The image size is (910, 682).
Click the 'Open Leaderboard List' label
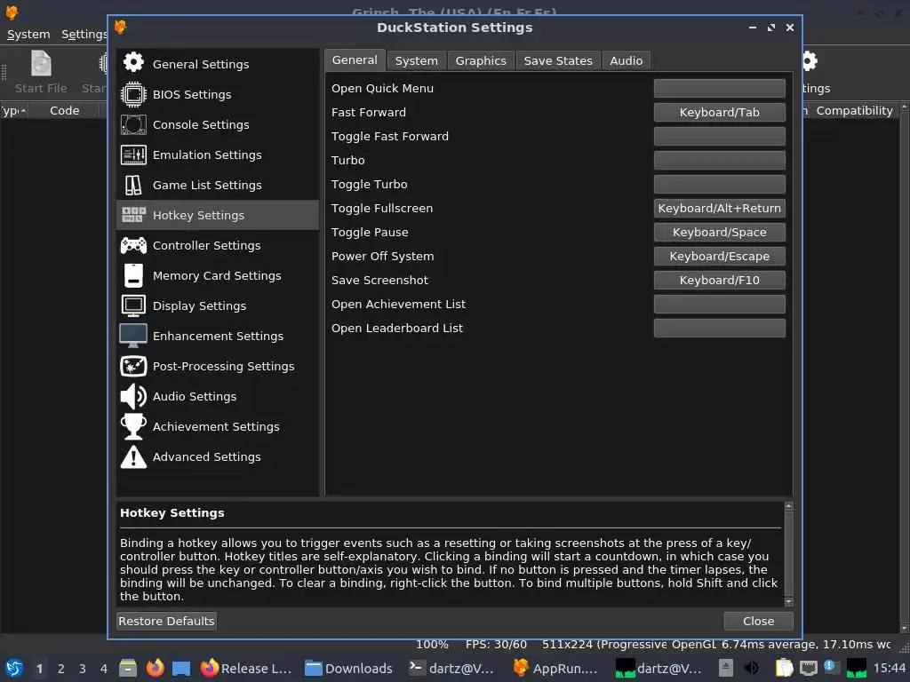point(397,328)
